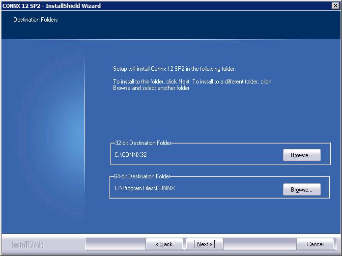This screenshot has height=256, width=342.
Task: Click the 64-bit Destination Folder label
Action: [x=142, y=176]
